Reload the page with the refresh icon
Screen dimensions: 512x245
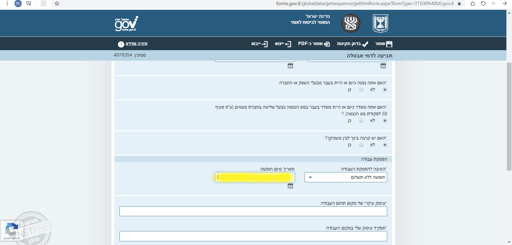point(483,3)
